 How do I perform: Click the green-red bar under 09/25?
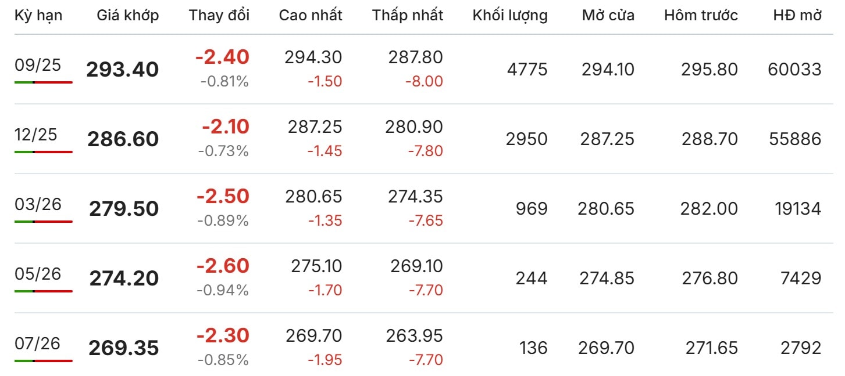click(x=44, y=82)
